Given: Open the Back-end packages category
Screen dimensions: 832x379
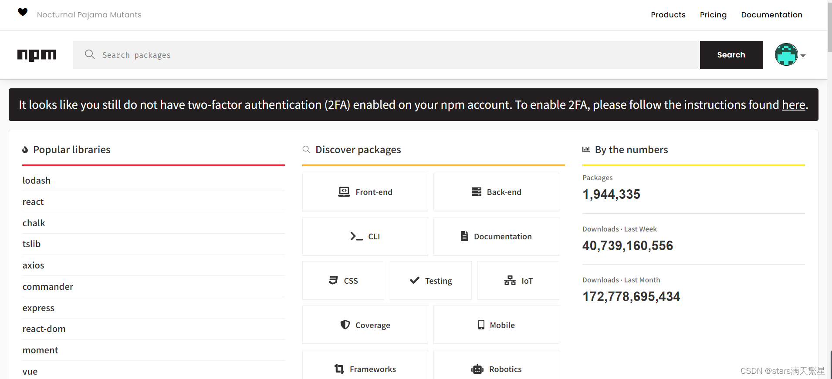Looking at the screenshot, I should pos(496,192).
